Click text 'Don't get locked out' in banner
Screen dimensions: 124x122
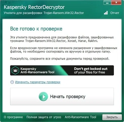pyautogui.click(x=91, y=69)
